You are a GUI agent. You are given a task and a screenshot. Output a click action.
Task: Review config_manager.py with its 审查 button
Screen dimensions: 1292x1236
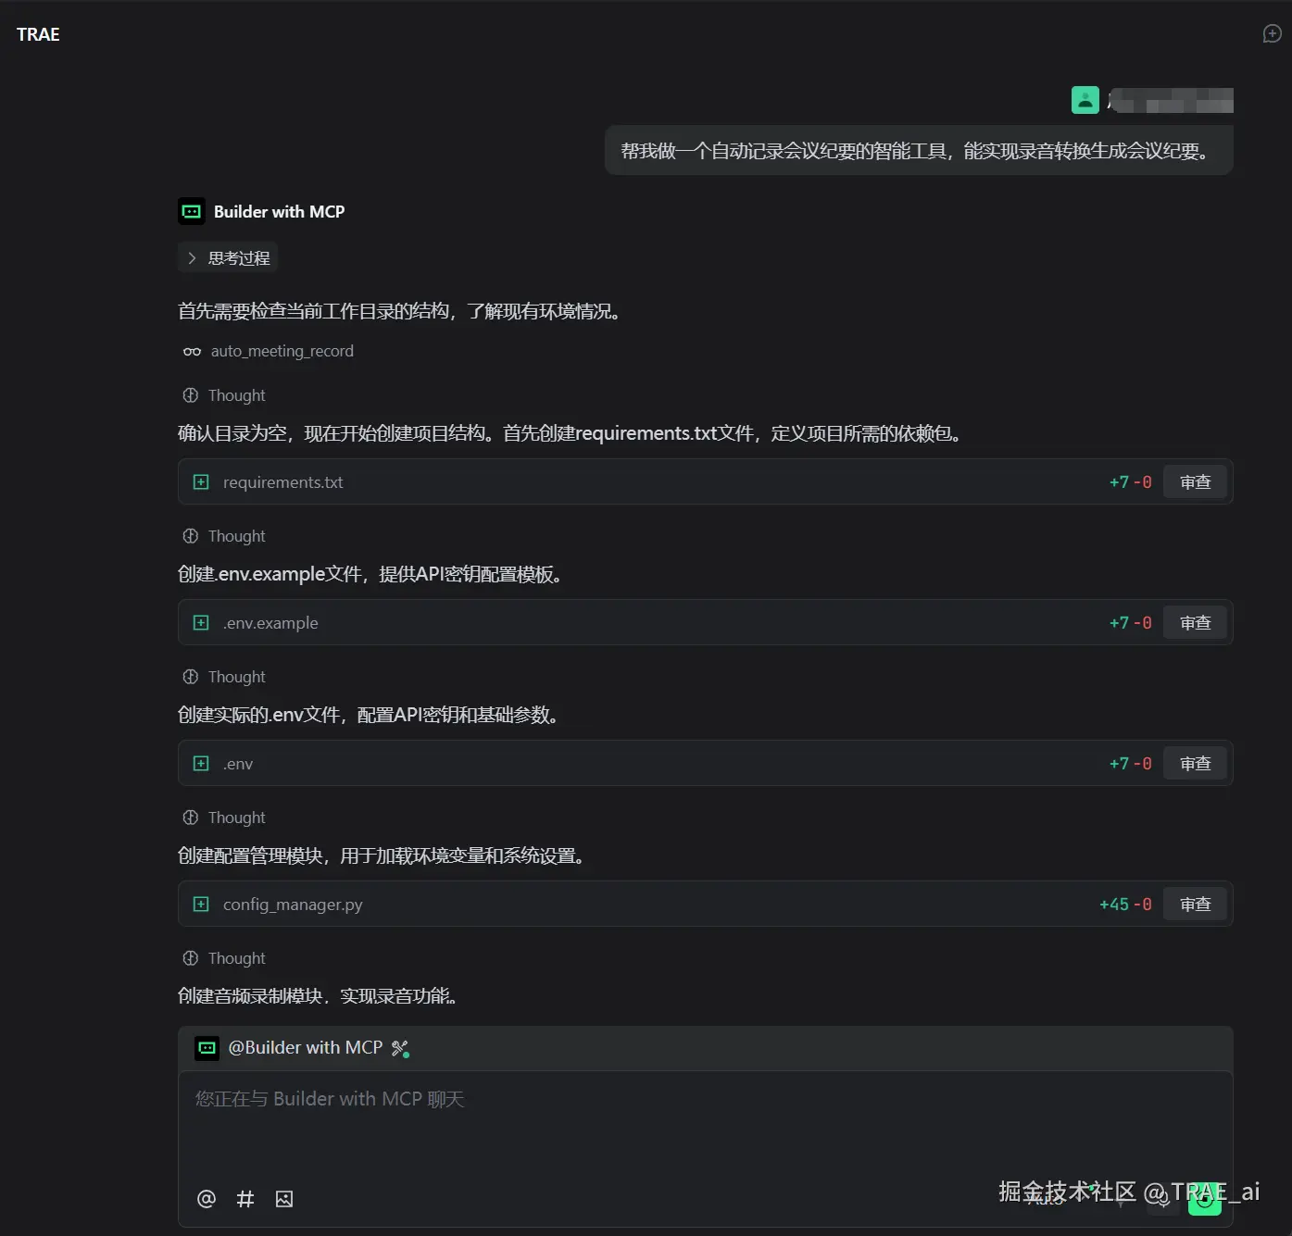1195,905
